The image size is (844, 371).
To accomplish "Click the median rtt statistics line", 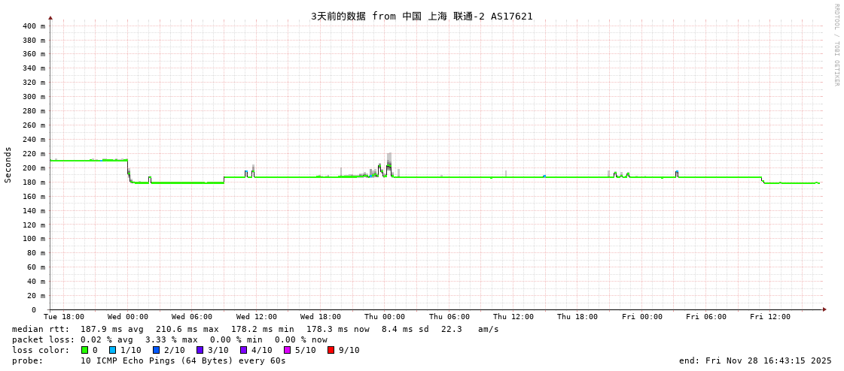I will 255,329.
